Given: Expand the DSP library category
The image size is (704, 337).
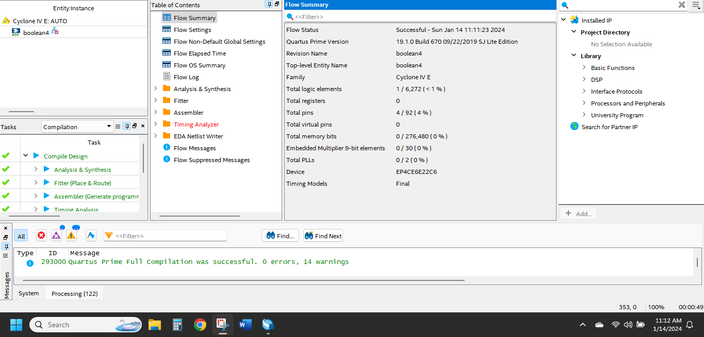Looking at the screenshot, I should pos(584,79).
